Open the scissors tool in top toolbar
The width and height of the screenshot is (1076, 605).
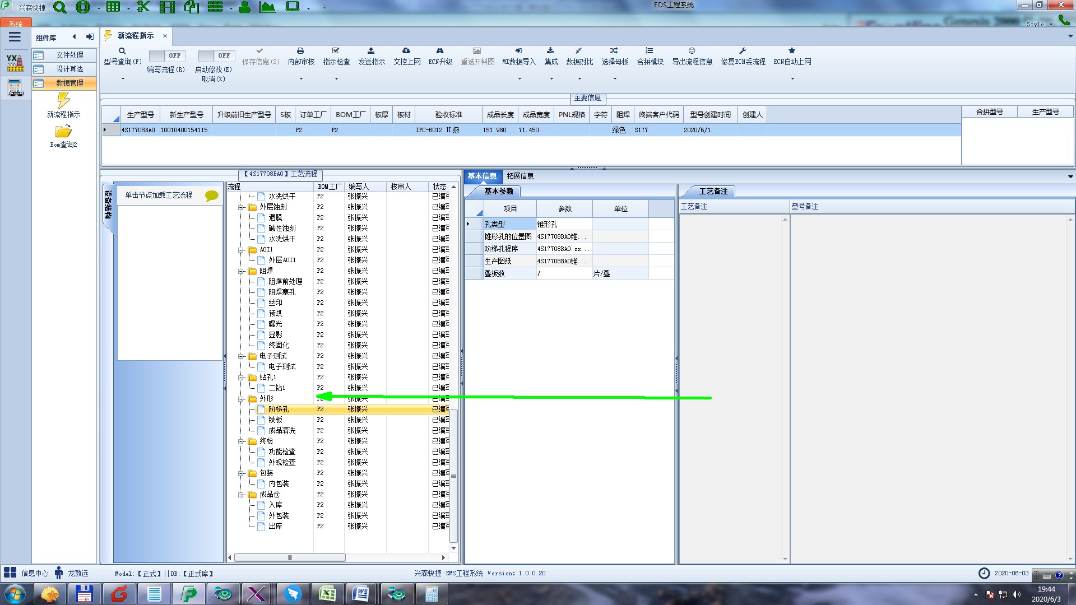point(143,7)
